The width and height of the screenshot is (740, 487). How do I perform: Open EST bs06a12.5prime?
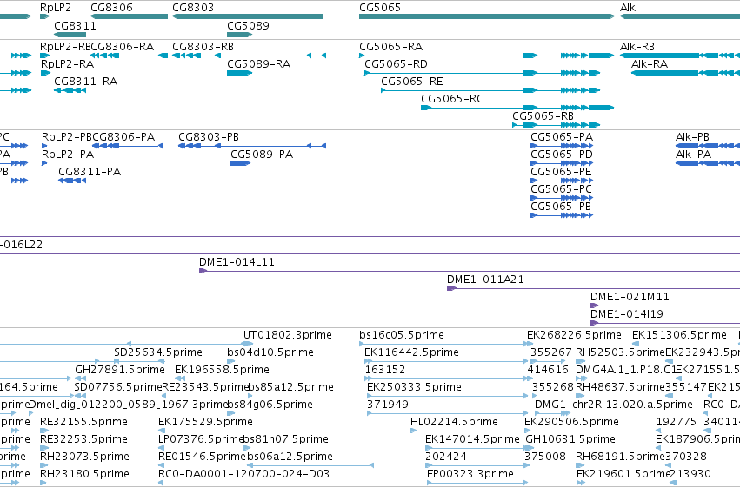tap(290, 457)
